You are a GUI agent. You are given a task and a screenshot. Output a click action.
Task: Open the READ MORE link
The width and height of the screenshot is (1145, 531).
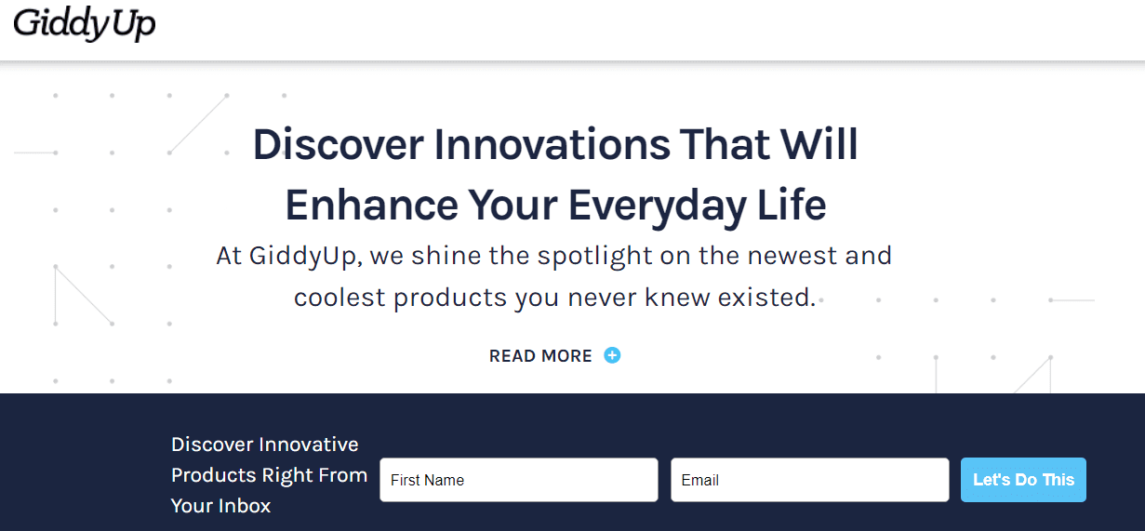click(x=540, y=356)
